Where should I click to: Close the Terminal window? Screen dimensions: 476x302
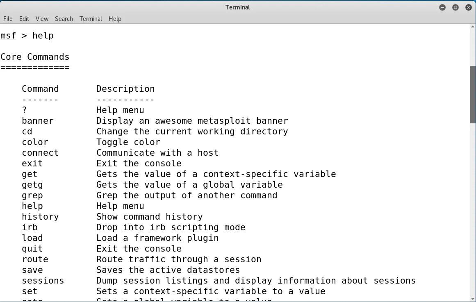click(x=468, y=7)
